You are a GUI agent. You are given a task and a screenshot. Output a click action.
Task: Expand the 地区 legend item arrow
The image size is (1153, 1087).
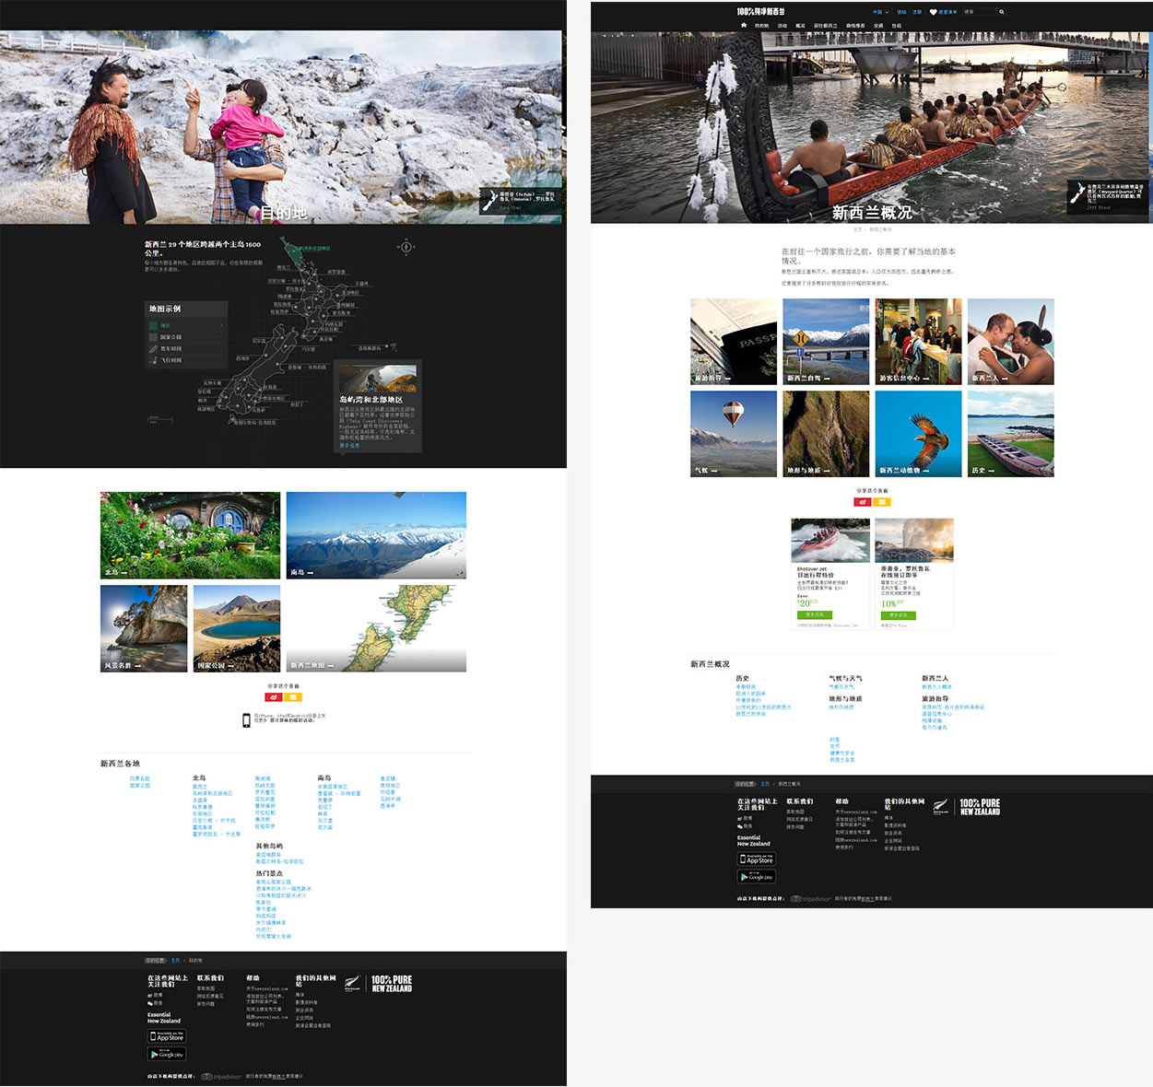pyautogui.click(x=221, y=325)
